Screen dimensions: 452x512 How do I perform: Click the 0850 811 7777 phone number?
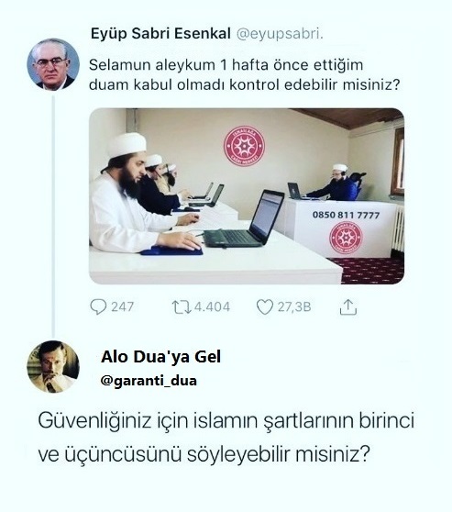(x=346, y=216)
